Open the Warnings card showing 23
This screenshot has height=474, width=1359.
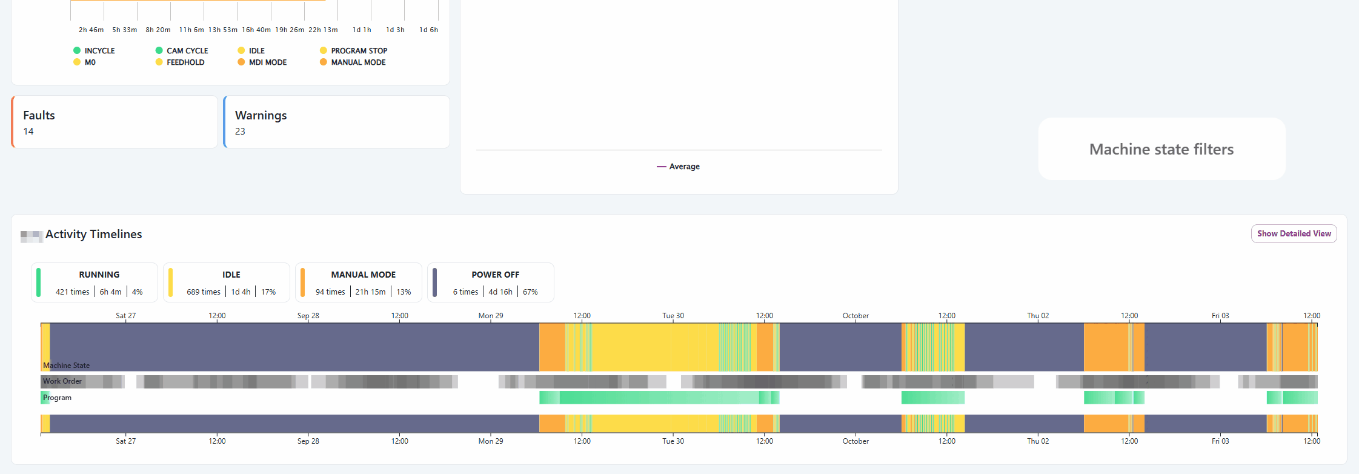[x=336, y=122]
